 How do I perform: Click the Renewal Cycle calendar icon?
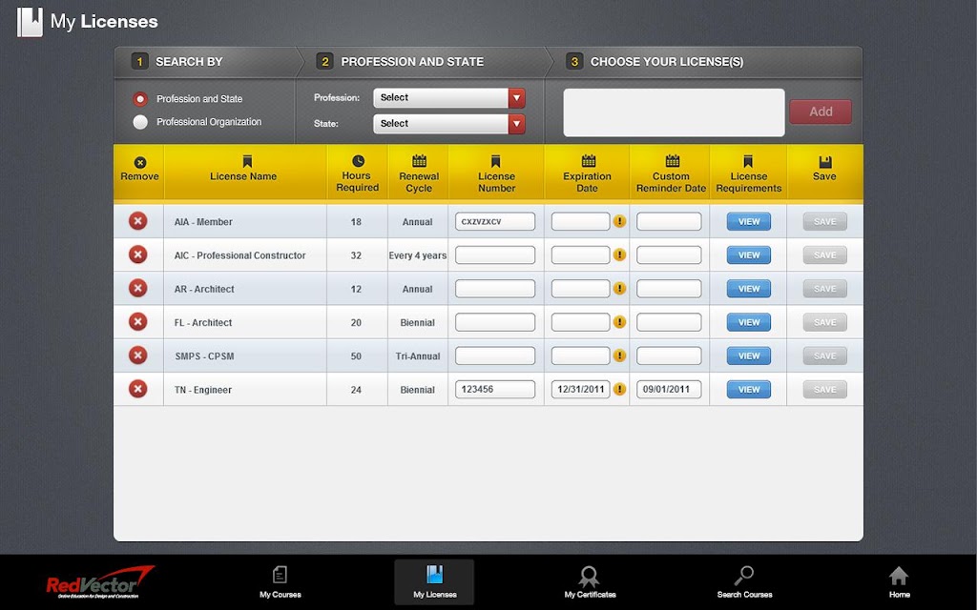coord(420,161)
